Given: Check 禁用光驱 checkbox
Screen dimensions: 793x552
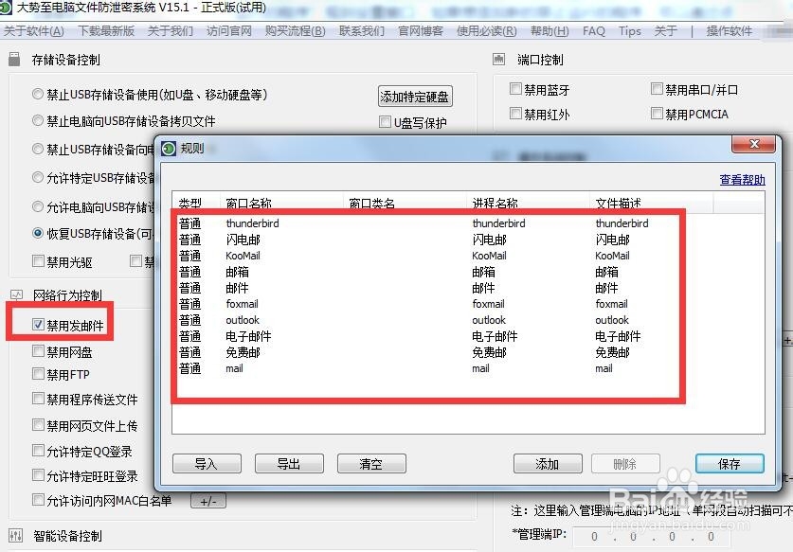Looking at the screenshot, I should [x=38, y=260].
